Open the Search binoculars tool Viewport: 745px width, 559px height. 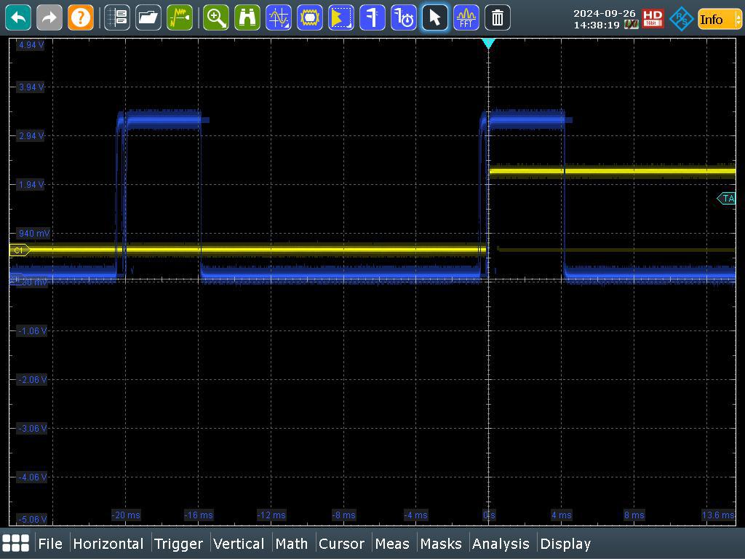click(247, 17)
